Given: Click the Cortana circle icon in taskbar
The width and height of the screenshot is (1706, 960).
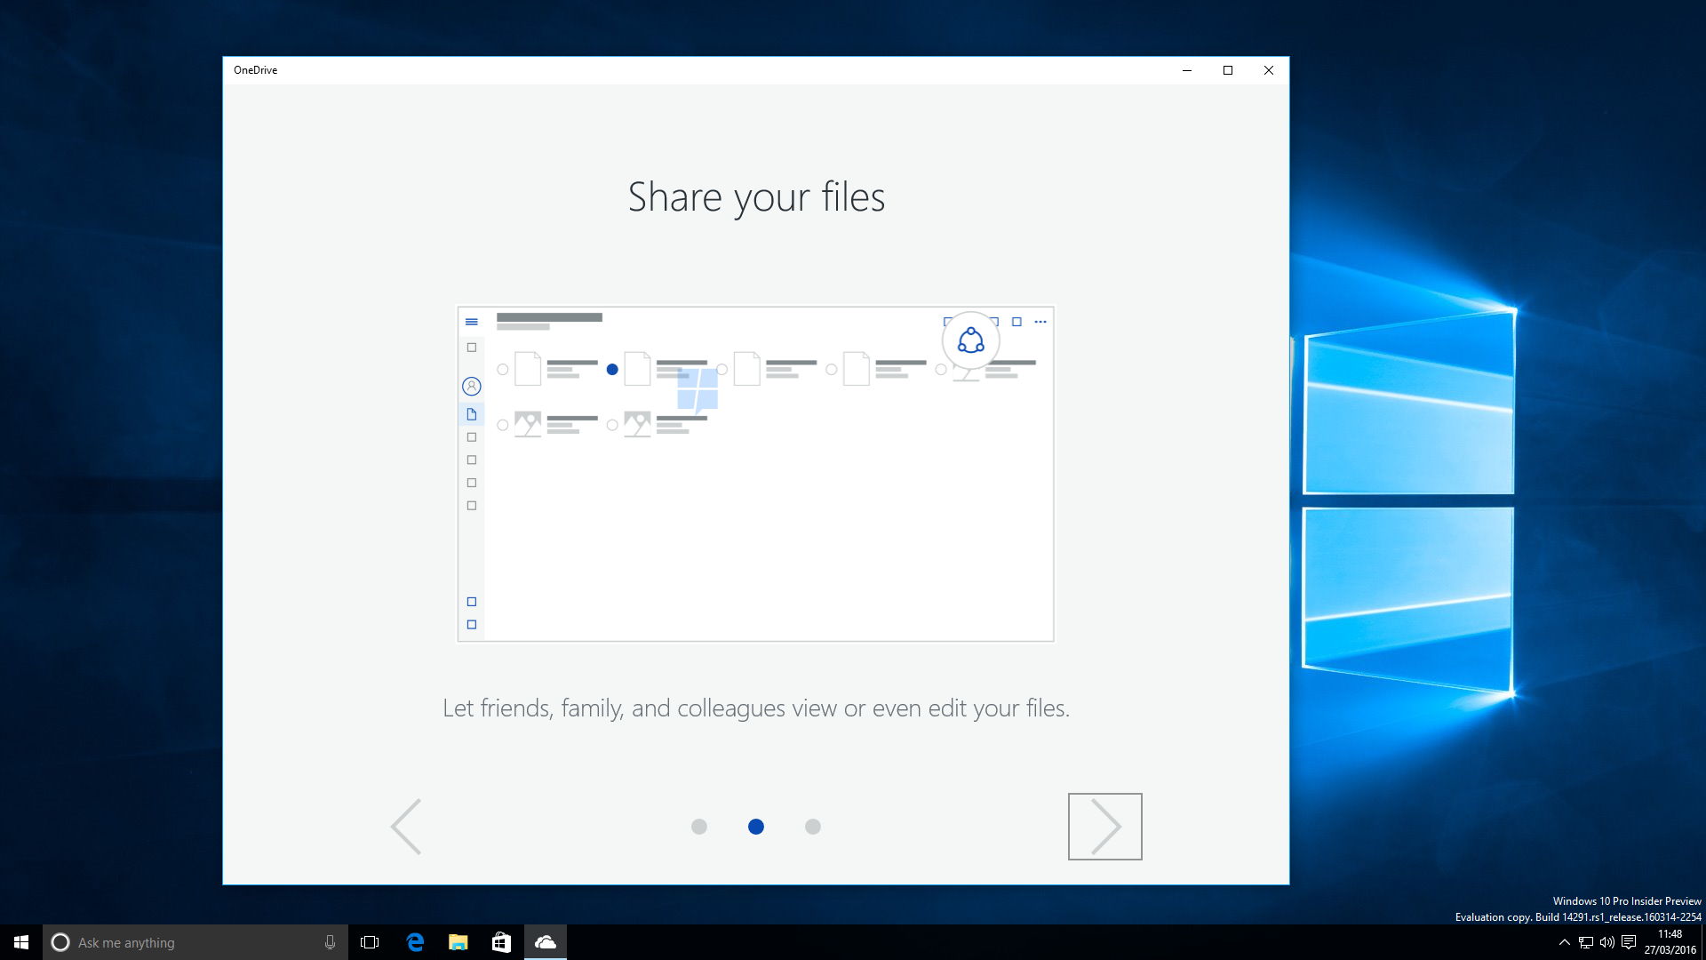Looking at the screenshot, I should click(x=60, y=942).
